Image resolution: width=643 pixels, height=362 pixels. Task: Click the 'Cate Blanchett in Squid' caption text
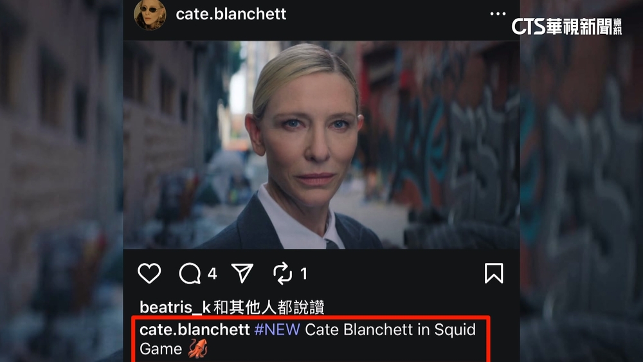pos(390,330)
